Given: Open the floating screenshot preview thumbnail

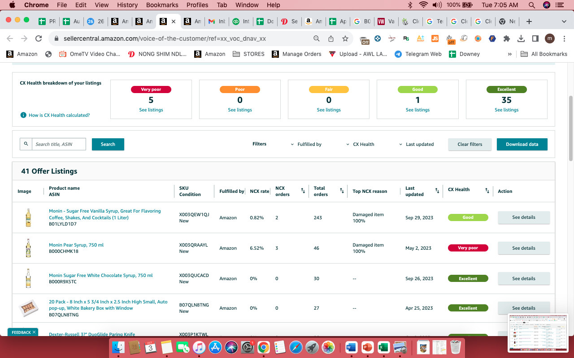Looking at the screenshot, I should tap(538, 333).
